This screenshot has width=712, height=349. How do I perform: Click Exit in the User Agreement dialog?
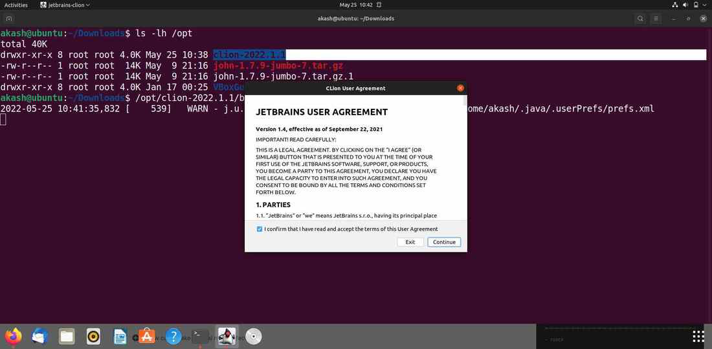click(410, 242)
